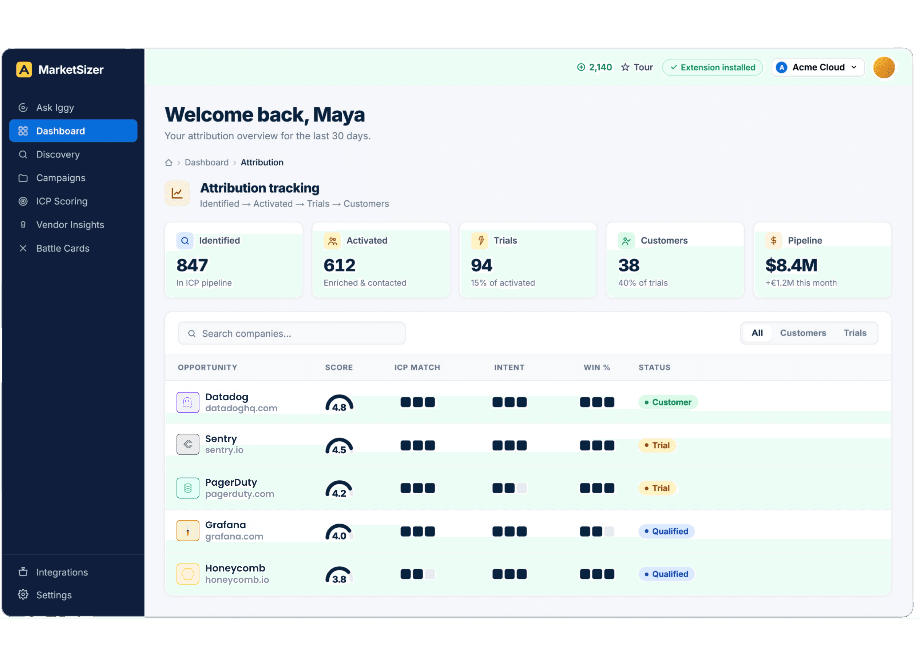Sort by the Score column header
The height and width of the screenshot is (662, 920).
pyautogui.click(x=339, y=368)
